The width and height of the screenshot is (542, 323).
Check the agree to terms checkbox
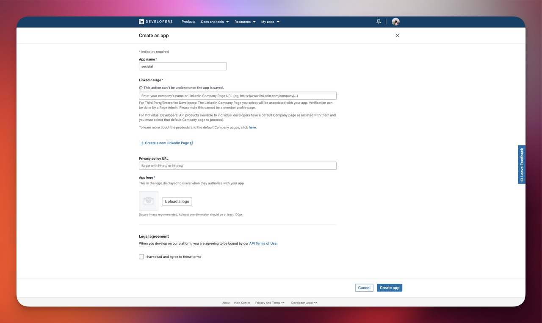tap(141, 256)
